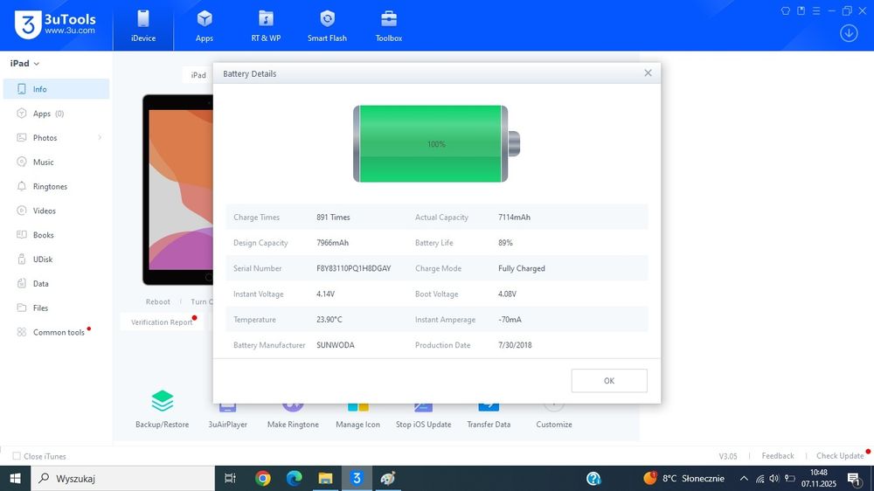Open the download manager arrow icon
Screen dimensions: 874x491
click(x=848, y=33)
